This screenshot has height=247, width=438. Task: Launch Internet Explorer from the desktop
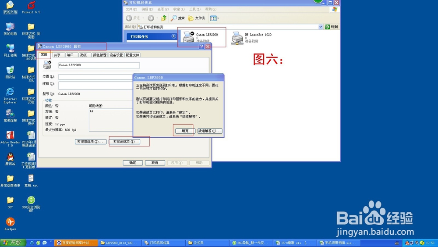[10, 95]
